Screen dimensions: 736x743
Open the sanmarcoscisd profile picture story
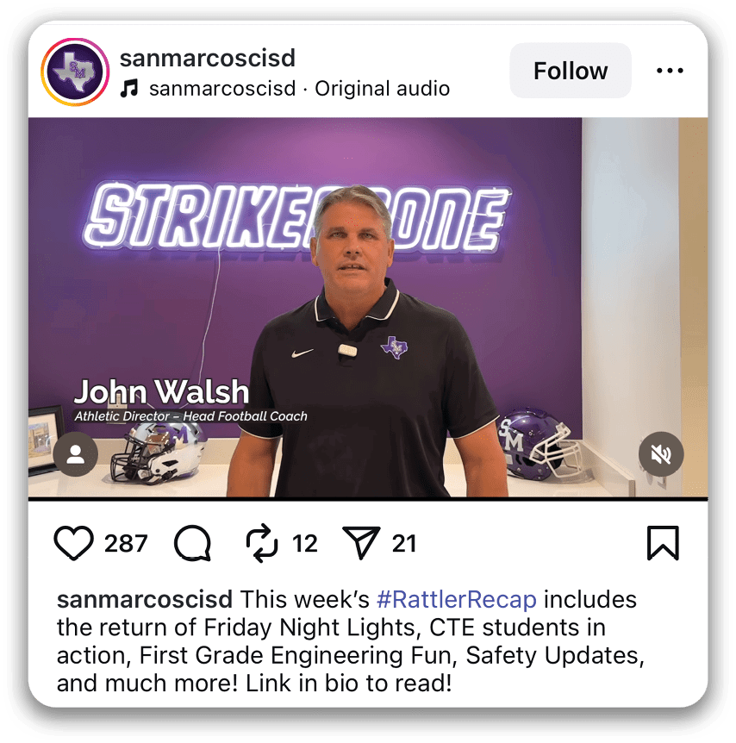click(75, 72)
